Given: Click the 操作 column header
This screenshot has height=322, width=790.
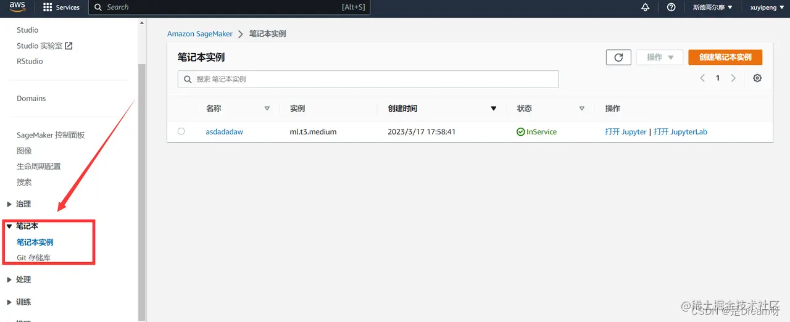Looking at the screenshot, I should (x=613, y=109).
